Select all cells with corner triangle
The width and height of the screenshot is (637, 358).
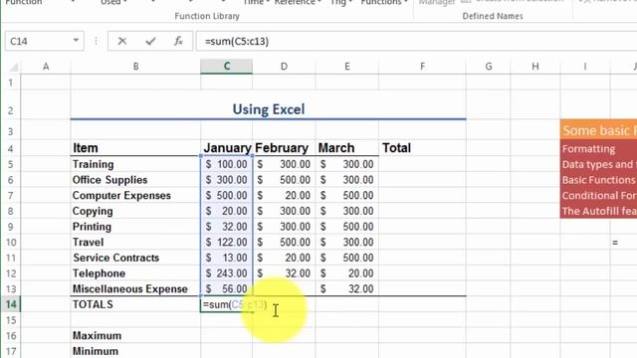pos(13,67)
